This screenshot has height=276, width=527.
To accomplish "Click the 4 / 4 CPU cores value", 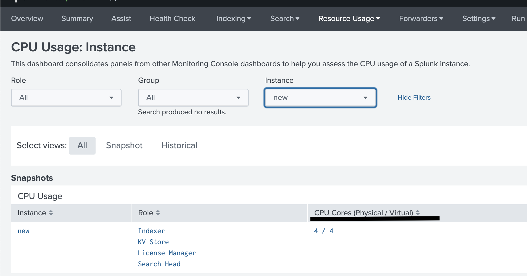I will [x=324, y=231].
